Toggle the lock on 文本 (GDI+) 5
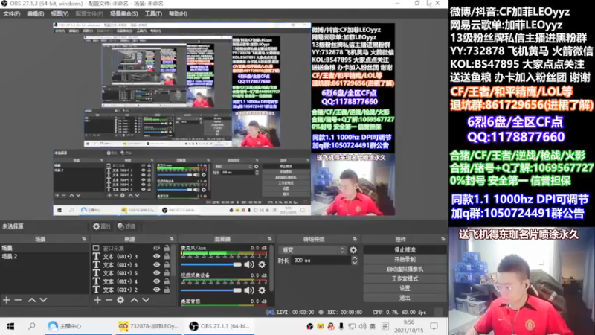 pyautogui.click(x=167, y=273)
